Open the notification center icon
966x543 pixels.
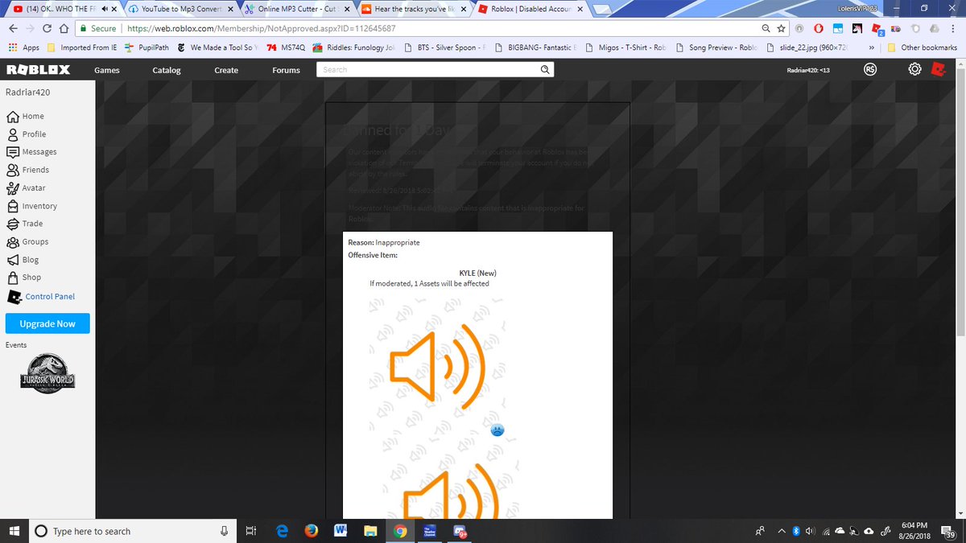pyautogui.click(x=949, y=532)
